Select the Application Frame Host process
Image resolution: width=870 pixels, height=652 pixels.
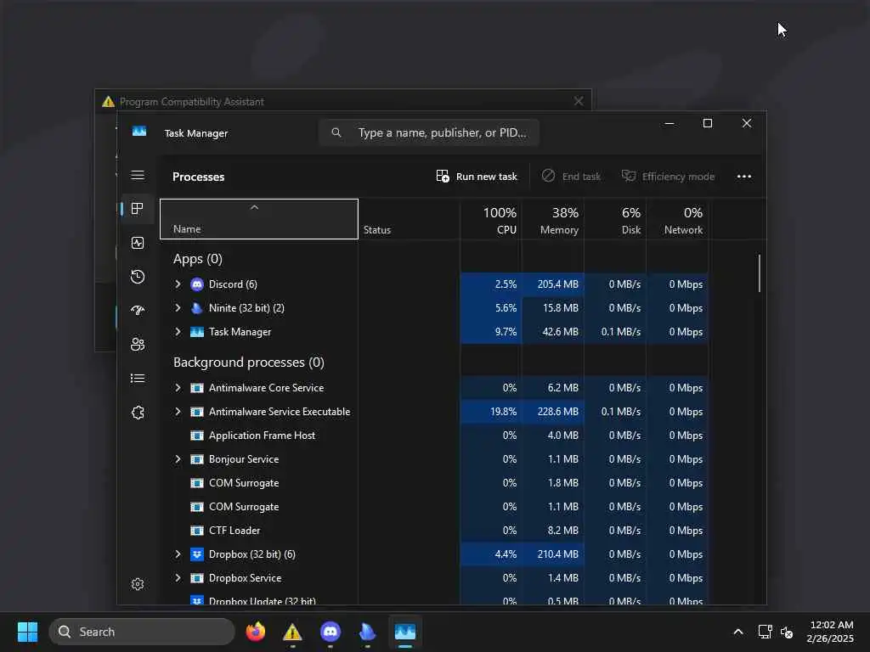pyautogui.click(x=434, y=436)
